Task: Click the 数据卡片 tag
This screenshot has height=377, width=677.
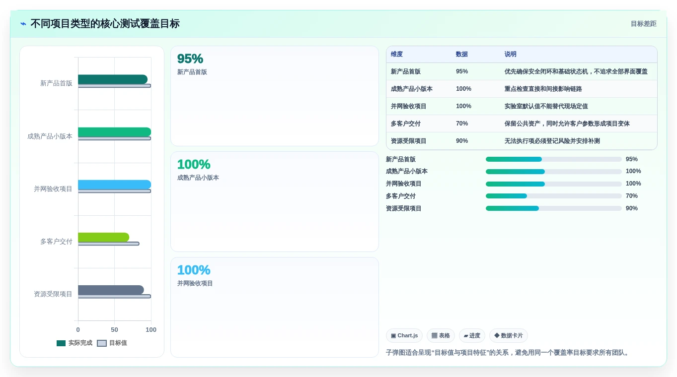Action: point(509,336)
